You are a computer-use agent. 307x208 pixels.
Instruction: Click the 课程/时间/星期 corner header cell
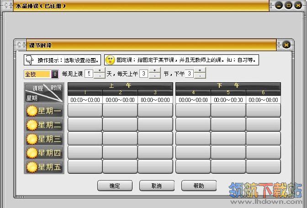click(x=44, y=93)
